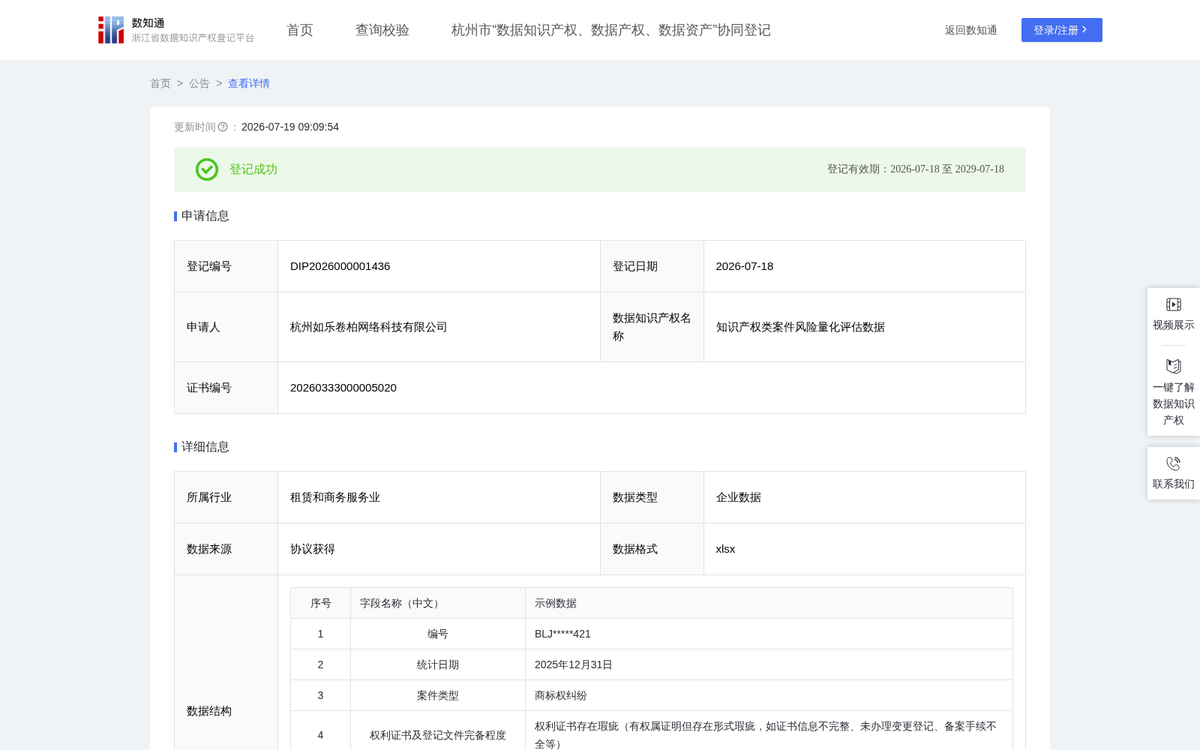Click the 申请信息 section heading
This screenshot has width=1200, height=750.
(205, 216)
